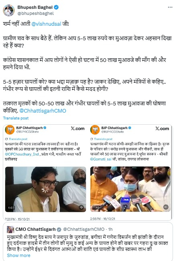The width and height of the screenshot is (175, 261).
Task: Click the @bhupeshbaghel handle
Action: (x=36, y=14)
